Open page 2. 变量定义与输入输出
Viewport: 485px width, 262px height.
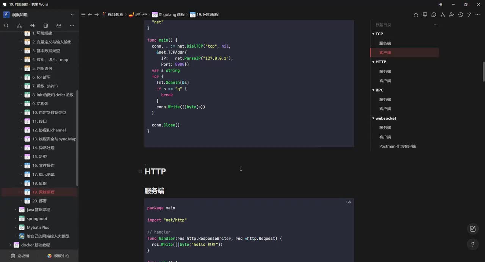[52, 42]
